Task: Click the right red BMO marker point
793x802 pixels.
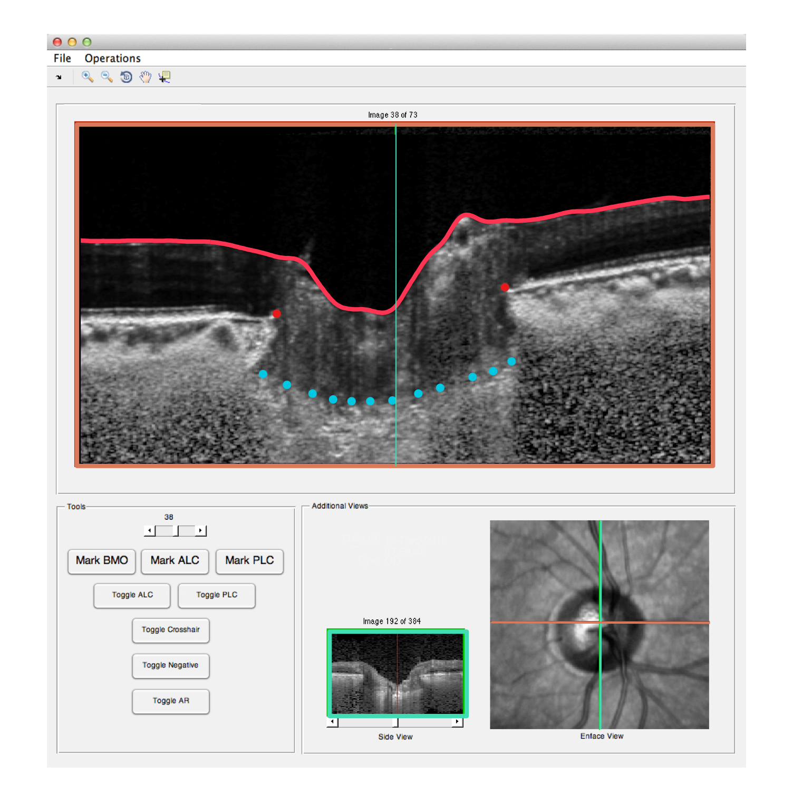Action: coord(505,288)
